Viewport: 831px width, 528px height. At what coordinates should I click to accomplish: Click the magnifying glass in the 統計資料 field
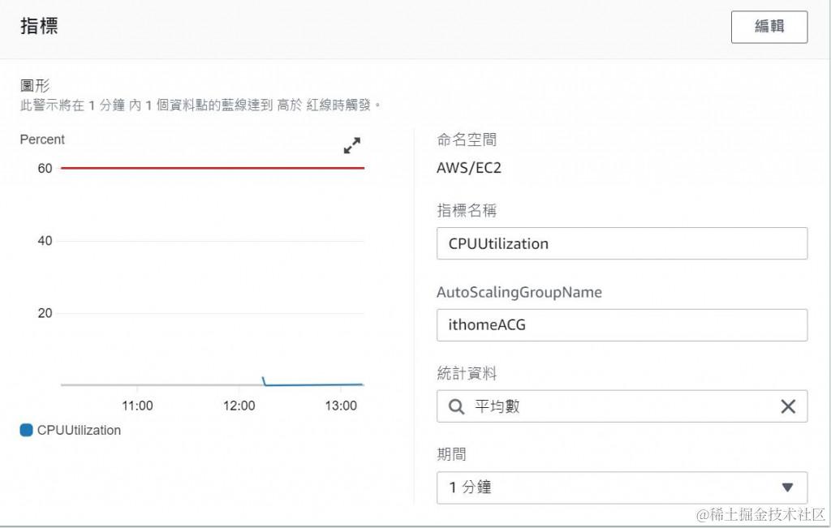[455, 406]
